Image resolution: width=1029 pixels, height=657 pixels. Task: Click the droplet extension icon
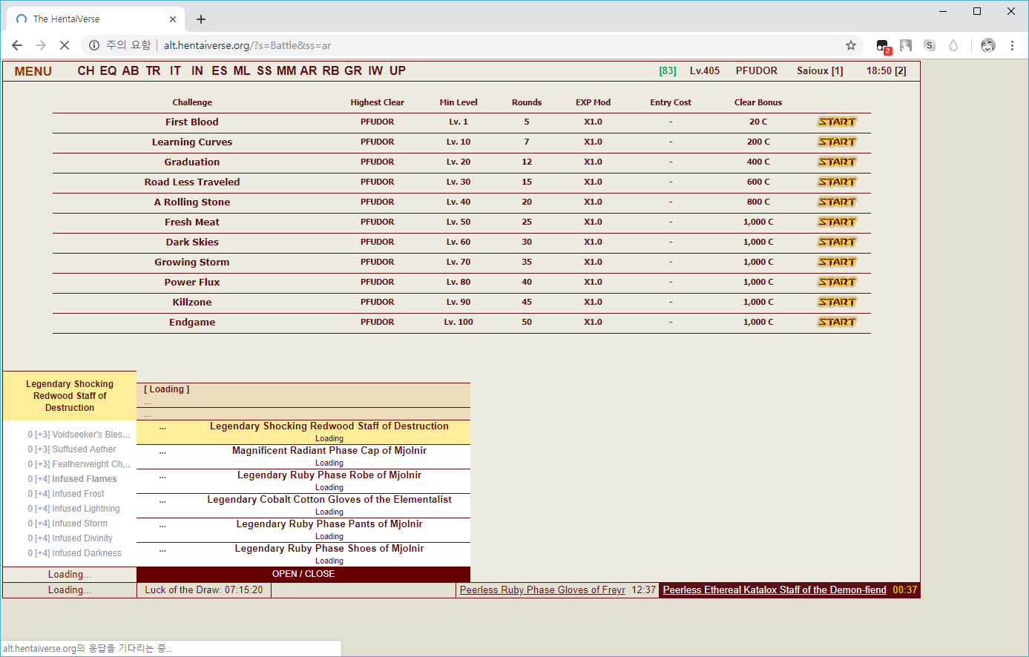953,45
